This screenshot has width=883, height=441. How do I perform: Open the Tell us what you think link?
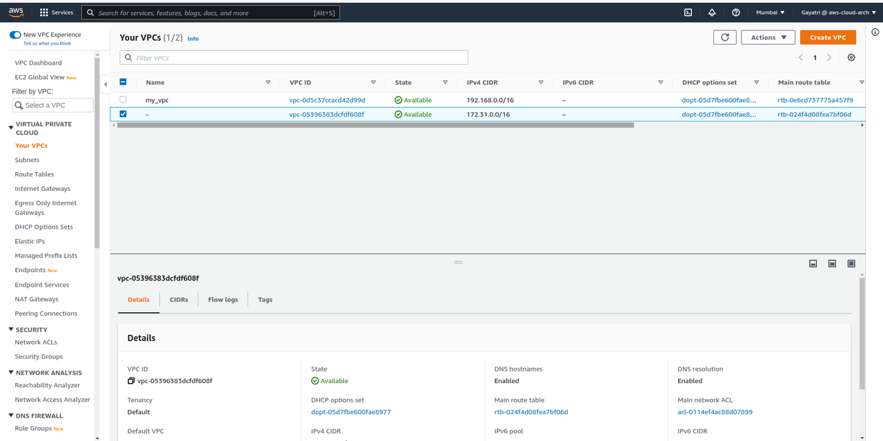tap(47, 43)
